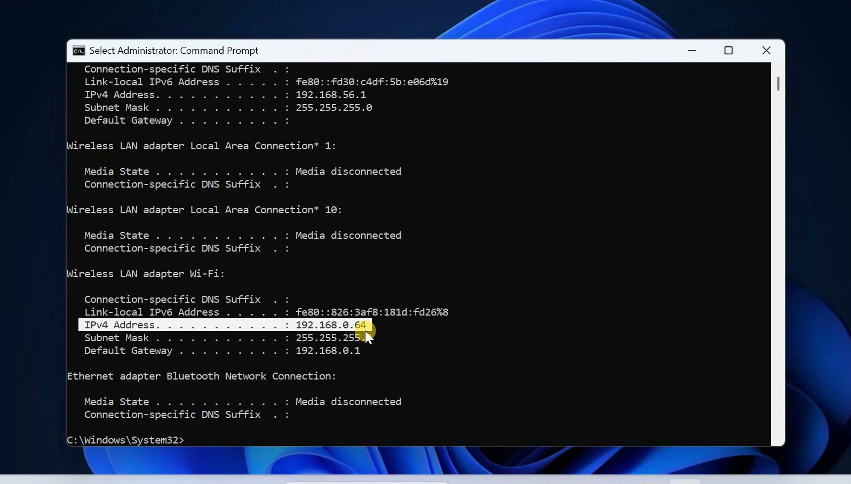Click the vertical scrollbar thumb
The image size is (851, 484).
point(778,84)
